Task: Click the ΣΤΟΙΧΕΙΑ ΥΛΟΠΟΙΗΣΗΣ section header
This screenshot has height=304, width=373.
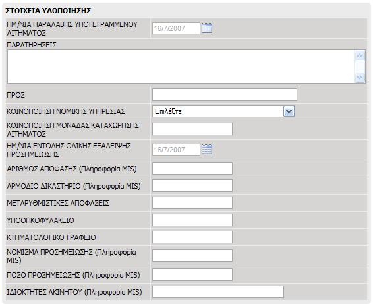Action: tap(48, 11)
